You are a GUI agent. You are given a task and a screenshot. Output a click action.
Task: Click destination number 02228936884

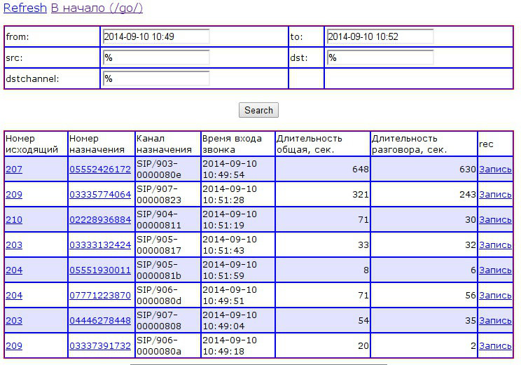100,219
